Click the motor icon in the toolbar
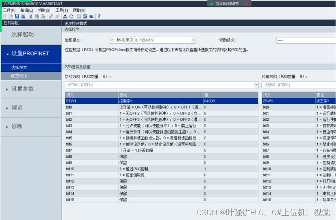The height and width of the screenshot is (220, 336). (x=91, y=17)
